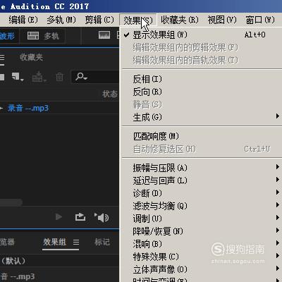This screenshot has width=282, height=282.
Task: Select the 录音 --.mp3 file entry
Action: tap(28, 108)
